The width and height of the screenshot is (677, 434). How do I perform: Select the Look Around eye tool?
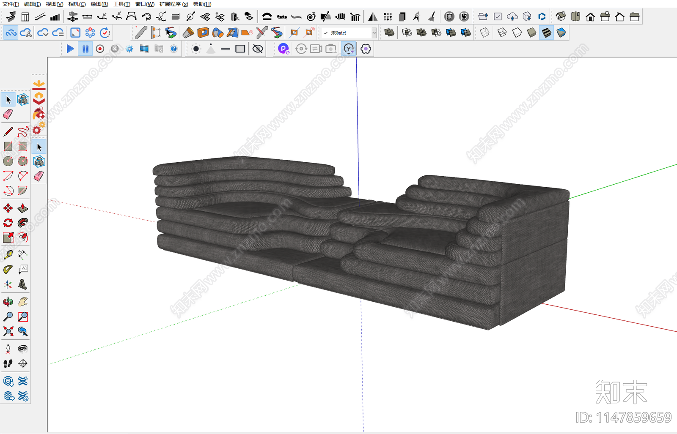(23, 348)
